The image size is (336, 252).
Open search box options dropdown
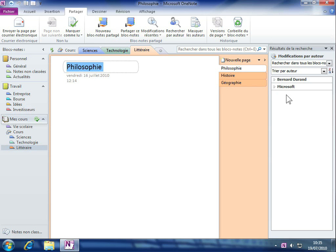[265, 49]
